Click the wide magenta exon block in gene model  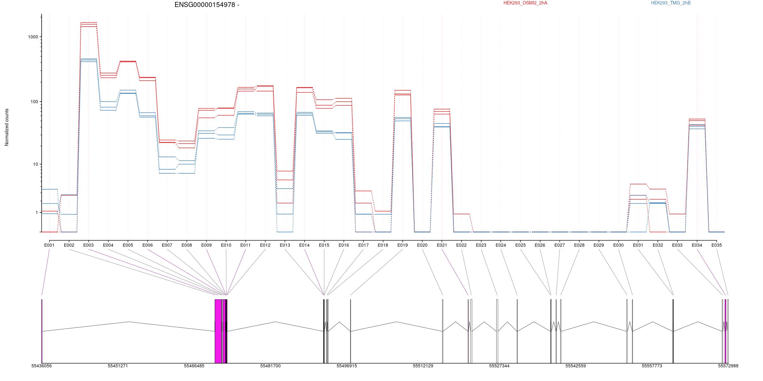click(x=218, y=331)
